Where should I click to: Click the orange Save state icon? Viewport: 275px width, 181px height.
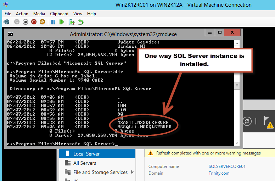coord(42,22)
